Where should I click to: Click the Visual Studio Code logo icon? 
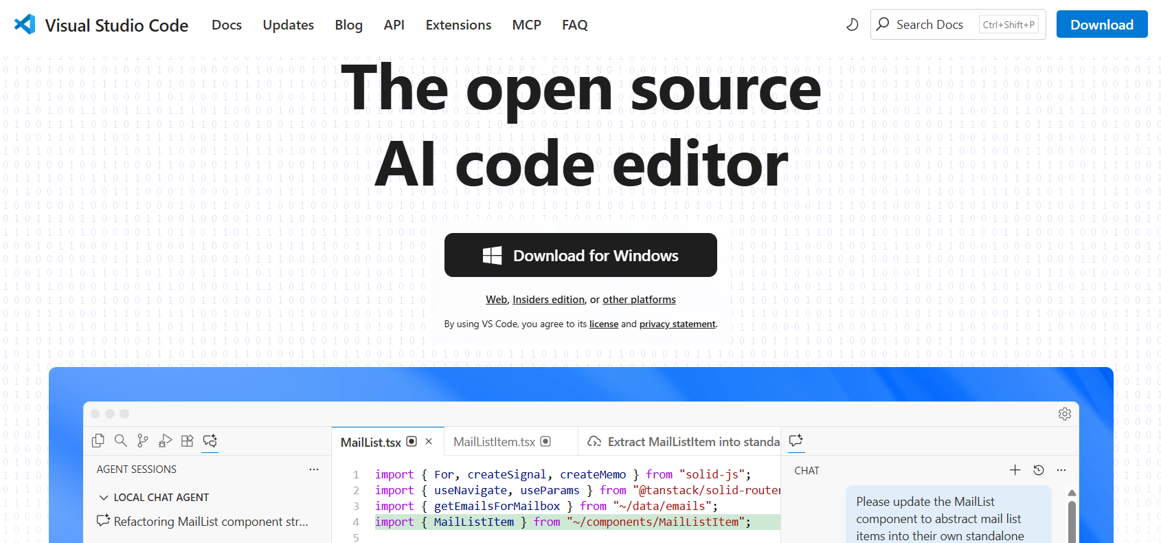coord(25,25)
